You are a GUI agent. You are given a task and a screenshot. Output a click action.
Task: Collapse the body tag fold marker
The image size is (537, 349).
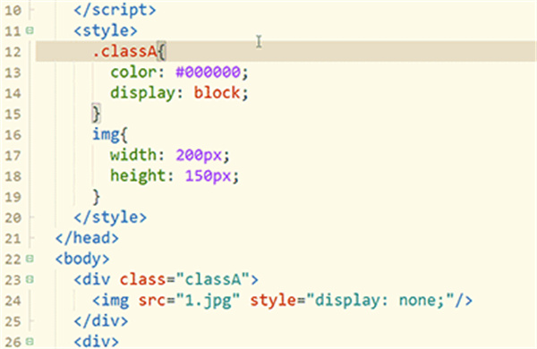[30, 259]
